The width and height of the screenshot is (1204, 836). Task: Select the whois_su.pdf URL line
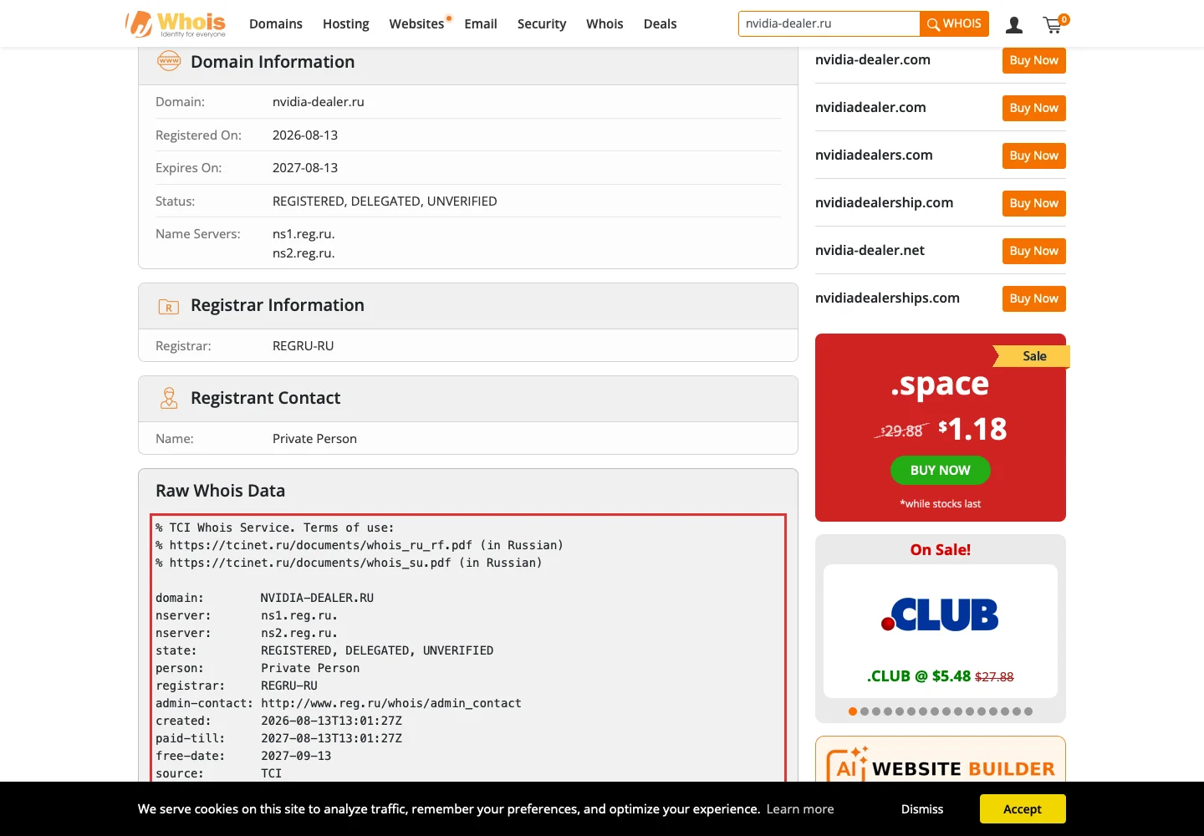pos(349,563)
